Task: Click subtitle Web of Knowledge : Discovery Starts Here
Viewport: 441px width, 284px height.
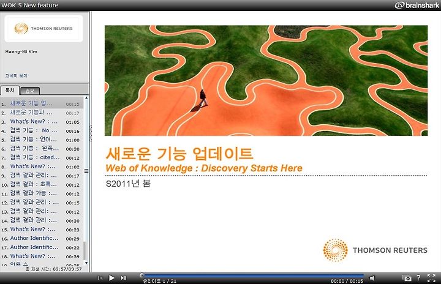Action: coord(204,168)
